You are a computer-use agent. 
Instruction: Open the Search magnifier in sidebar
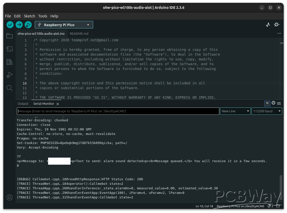pos(10,88)
